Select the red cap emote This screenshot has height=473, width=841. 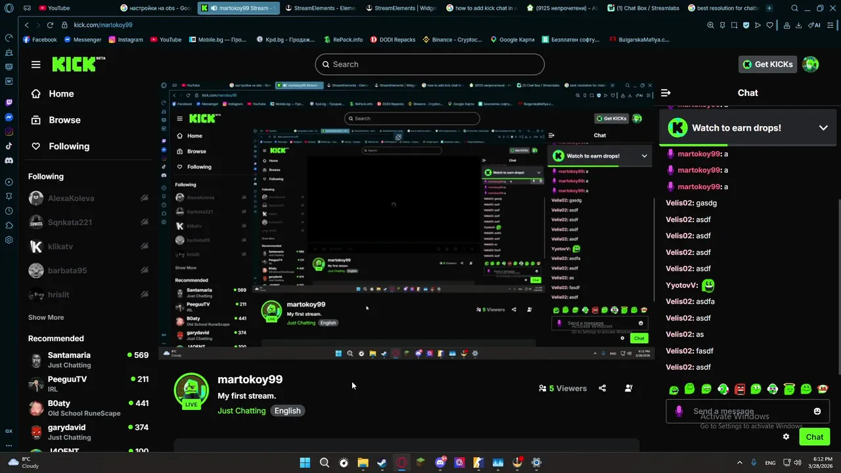point(823,389)
